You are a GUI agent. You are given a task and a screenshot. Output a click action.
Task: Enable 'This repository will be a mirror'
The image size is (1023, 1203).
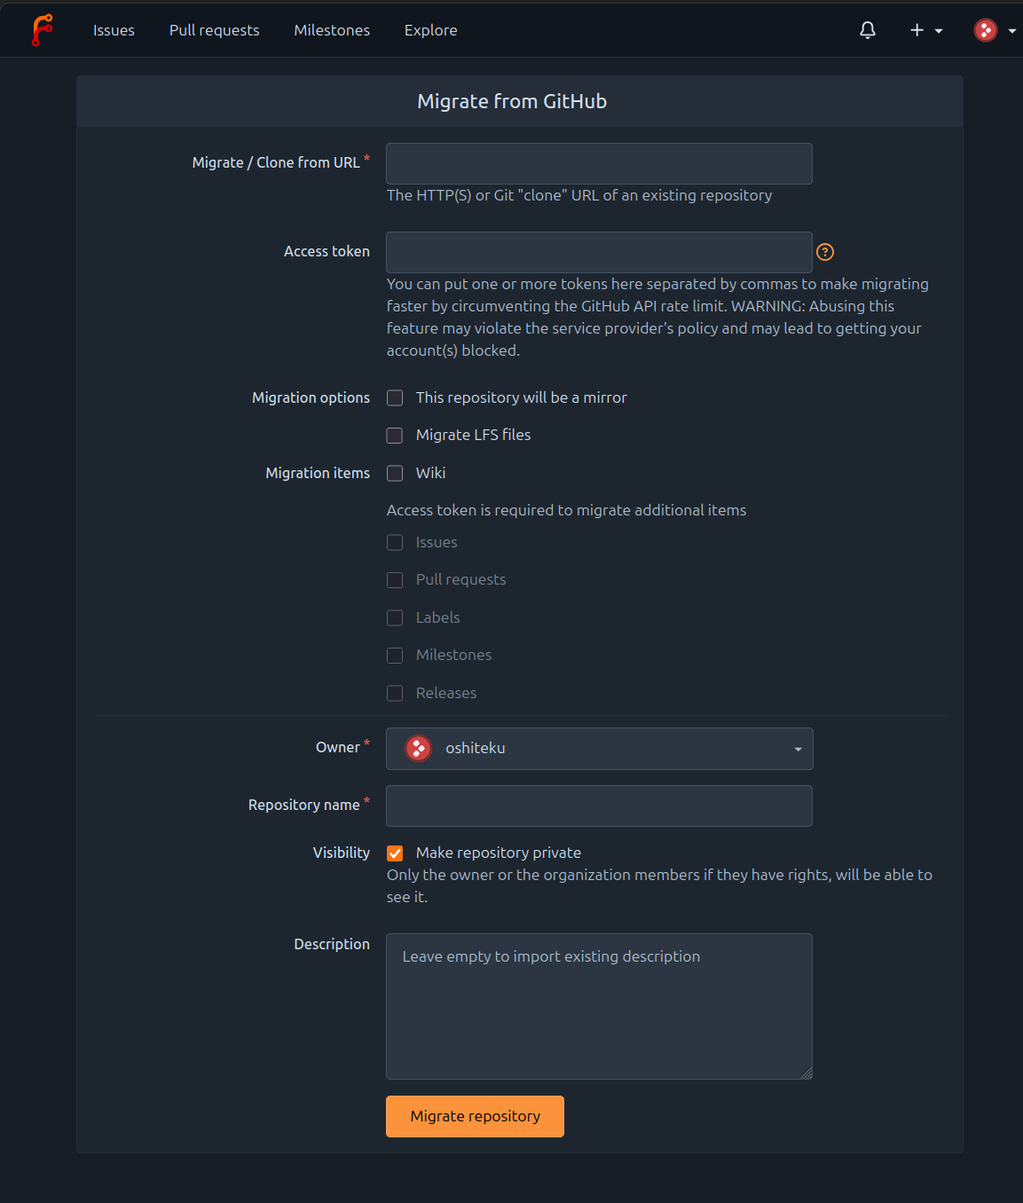pyautogui.click(x=395, y=398)
